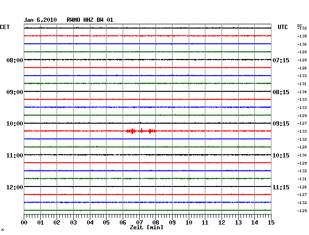
Task: Select the DC offset value "-134"
Action: [x=302, y=92]
